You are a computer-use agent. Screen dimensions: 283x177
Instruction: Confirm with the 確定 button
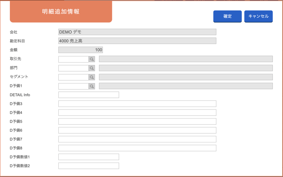point(227,16)
